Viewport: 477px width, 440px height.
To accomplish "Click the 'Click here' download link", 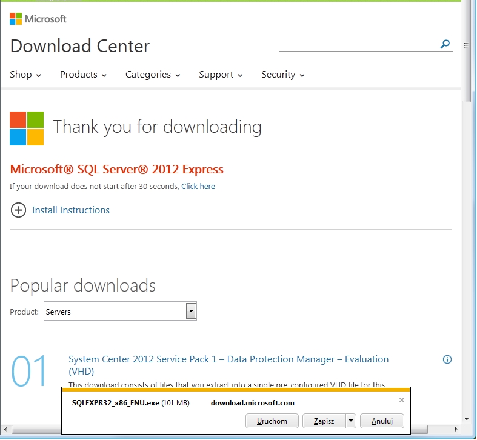I will tap(198, 186).
